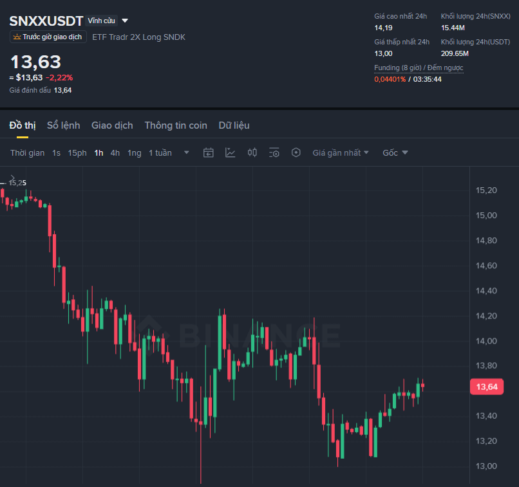Expand the more intervals dropdown arrow

pyautogui.click(x=186, y=152)
